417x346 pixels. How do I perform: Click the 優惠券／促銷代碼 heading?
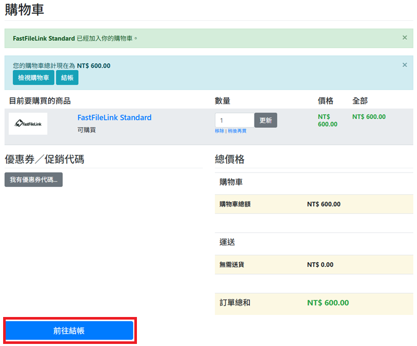coord(45,160)
